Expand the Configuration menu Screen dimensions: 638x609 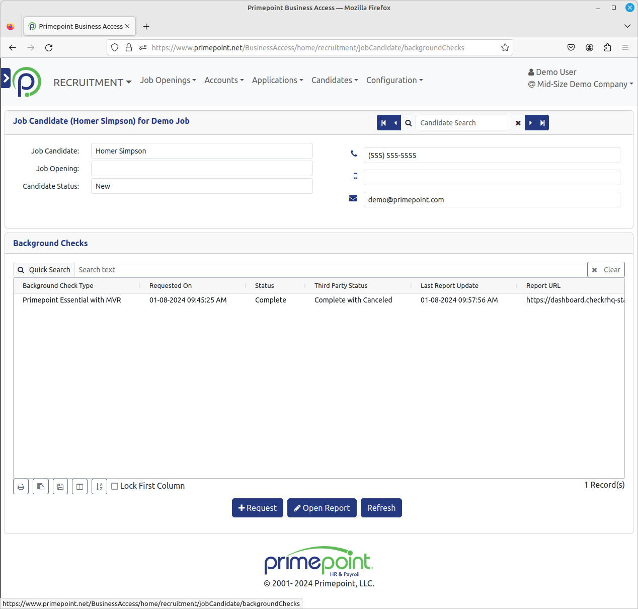[394, 81]
